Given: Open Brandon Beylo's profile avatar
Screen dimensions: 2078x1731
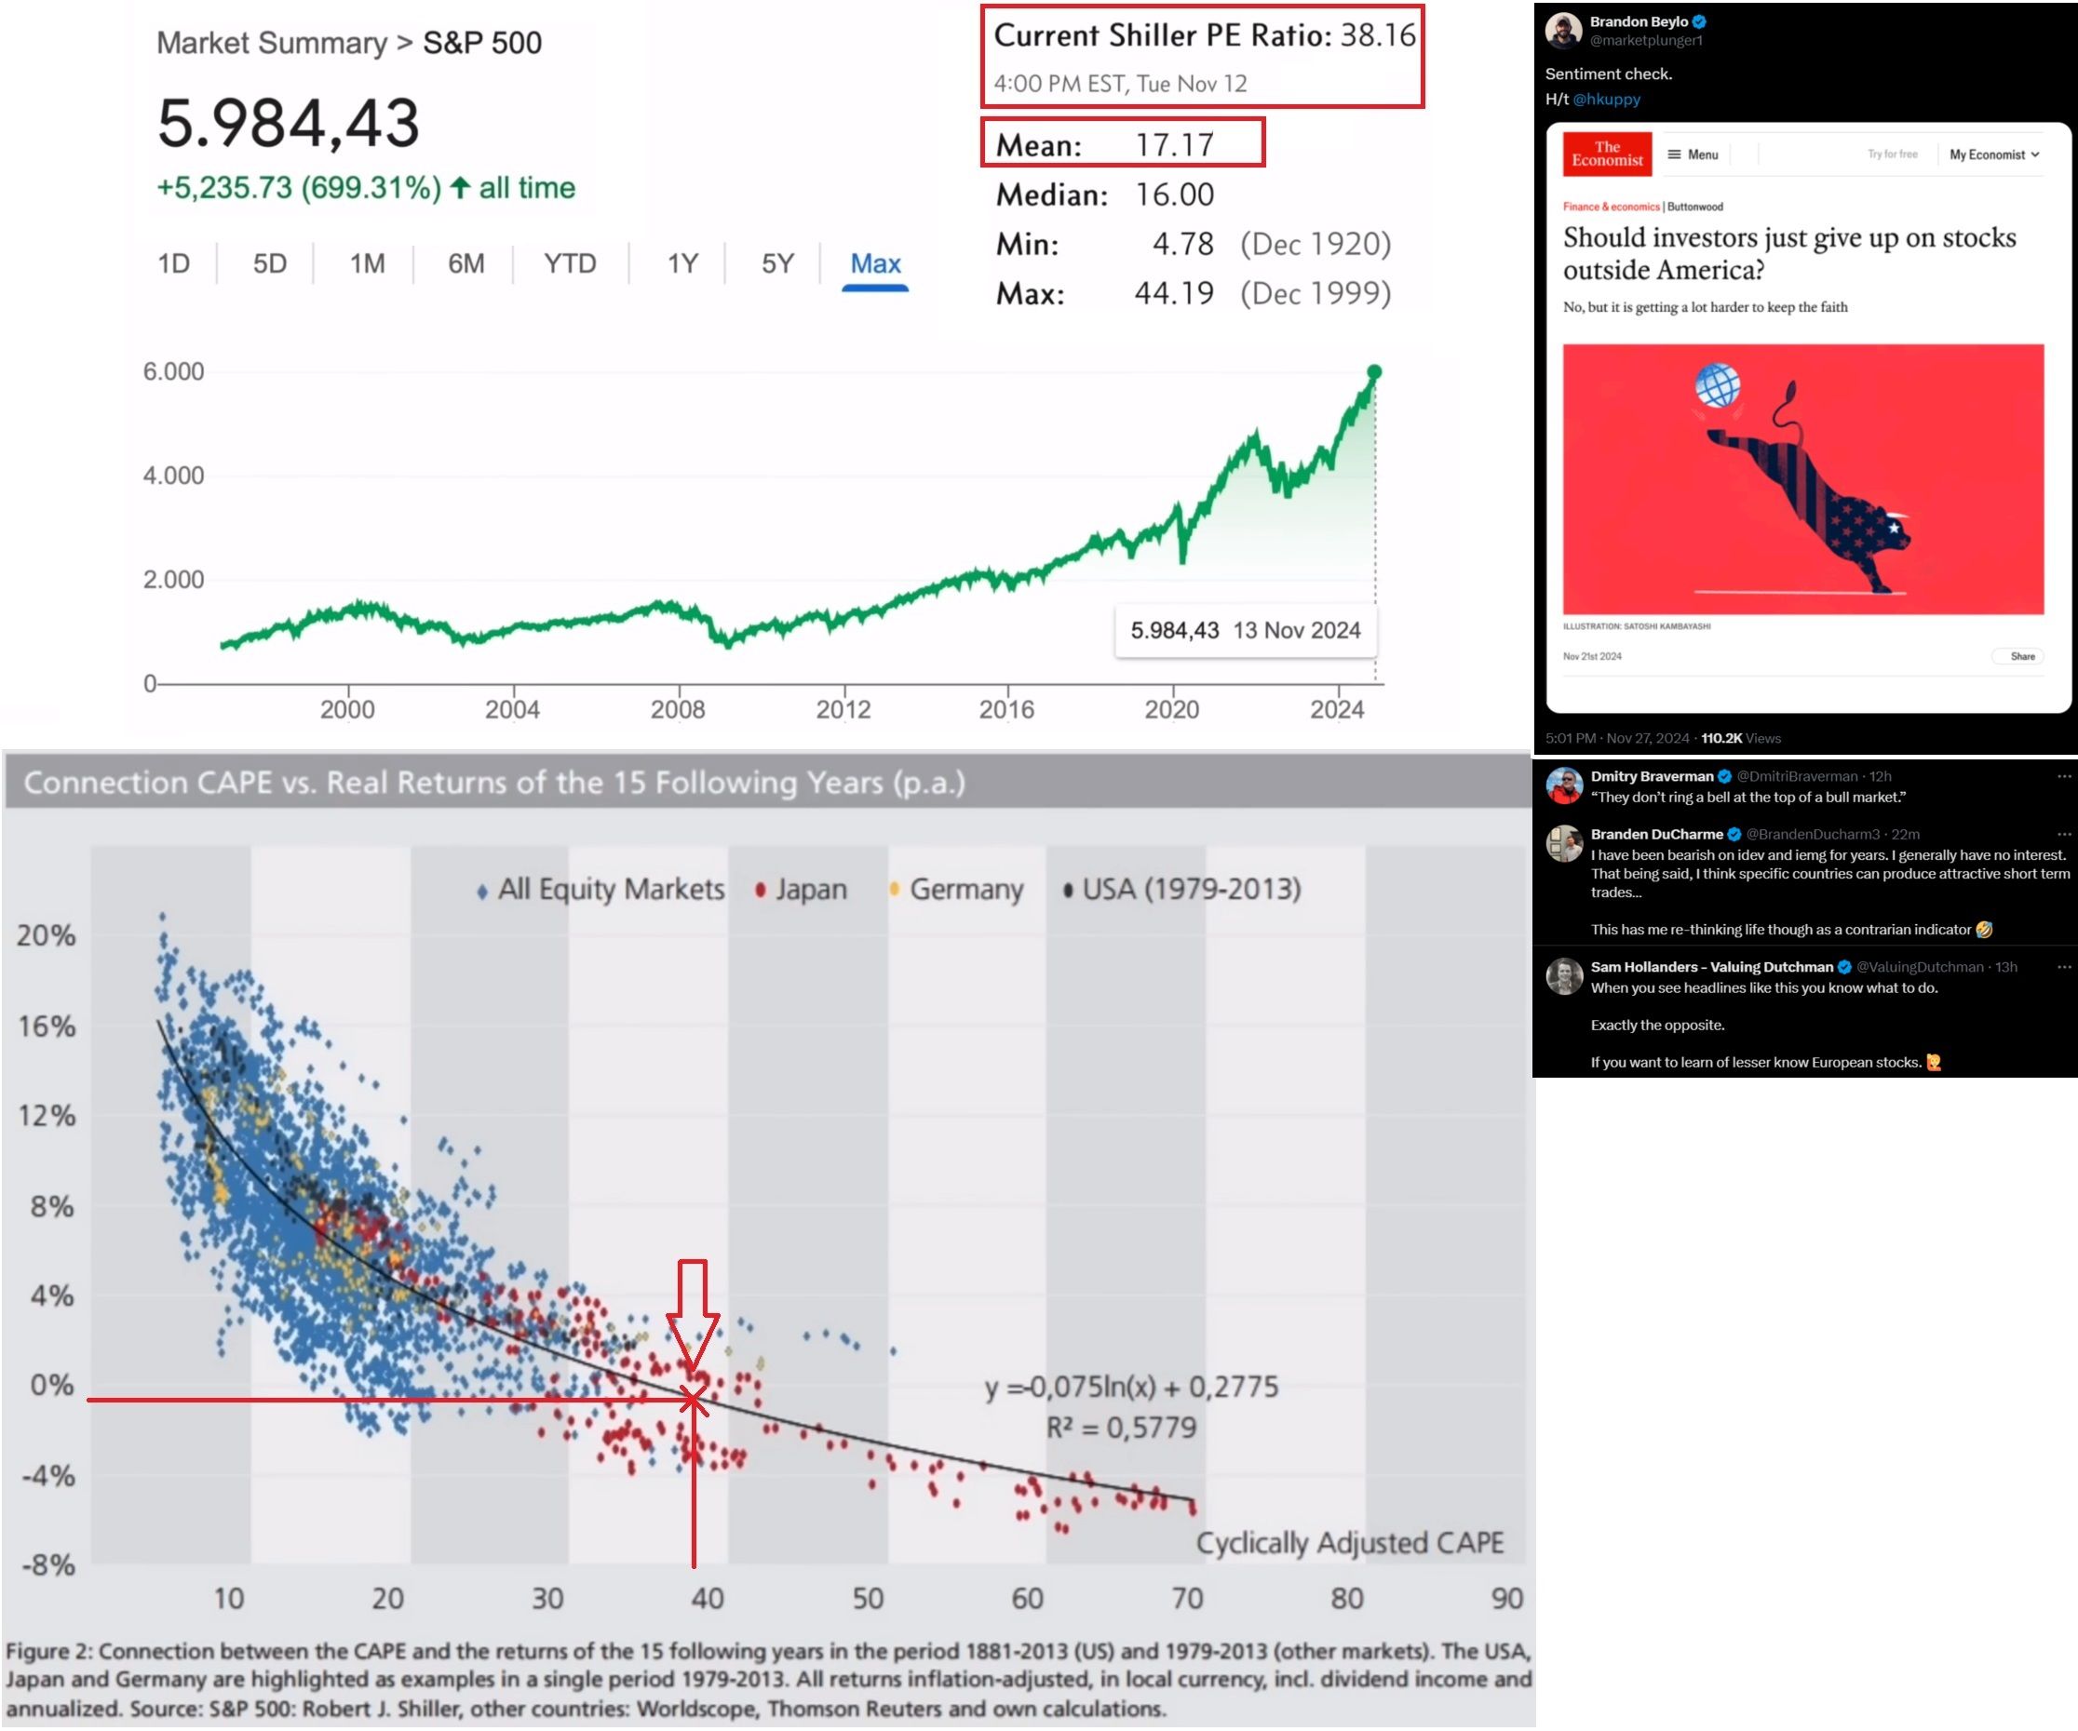Looking at the screenshot, I should [1562, 30].
